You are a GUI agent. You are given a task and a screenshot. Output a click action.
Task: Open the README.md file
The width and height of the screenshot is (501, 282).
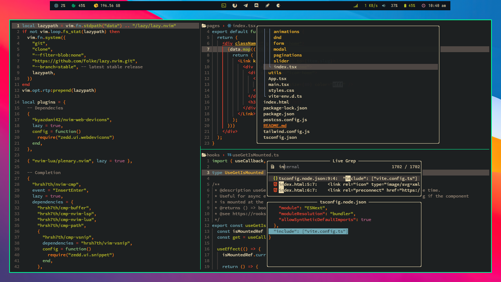pos(275,126)
